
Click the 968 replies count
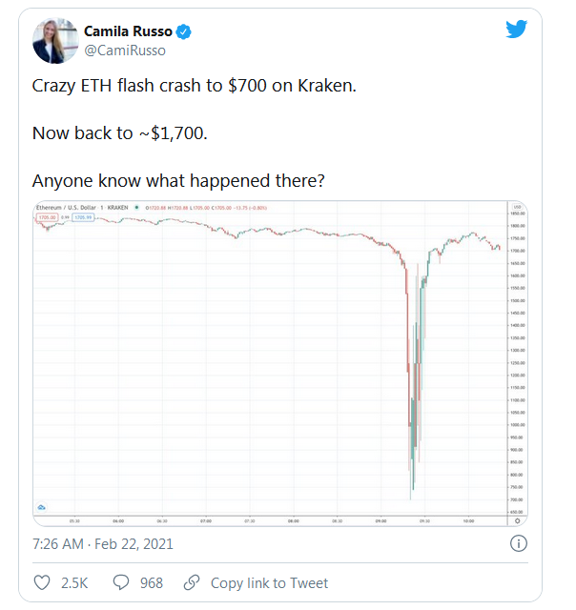(x=152, y=583)
